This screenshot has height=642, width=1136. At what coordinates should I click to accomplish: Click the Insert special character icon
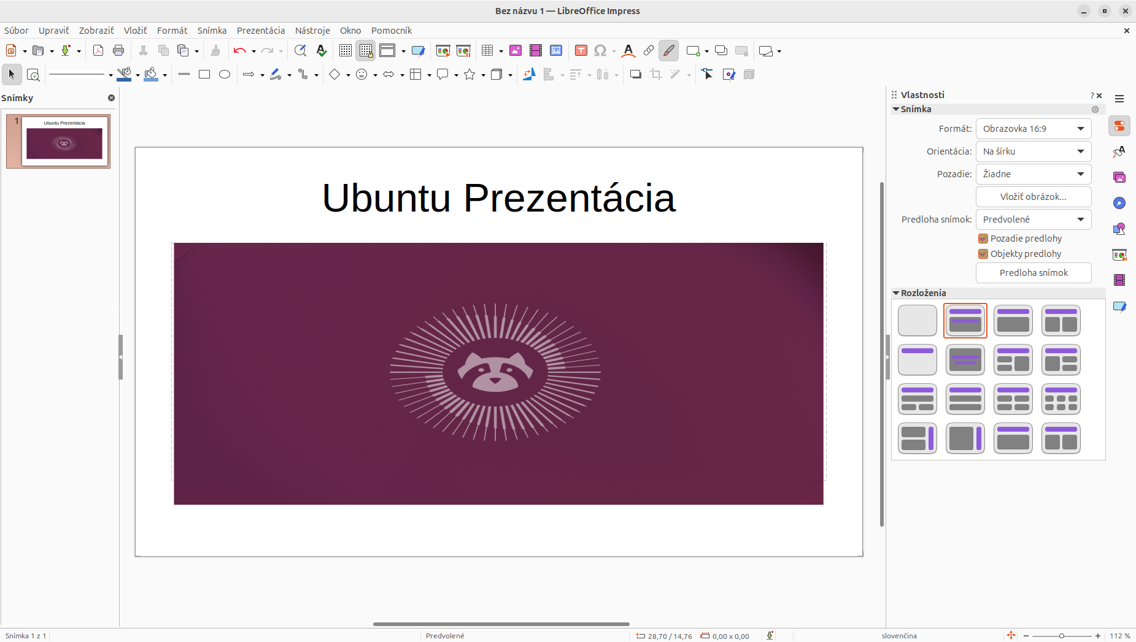point(600,51)
